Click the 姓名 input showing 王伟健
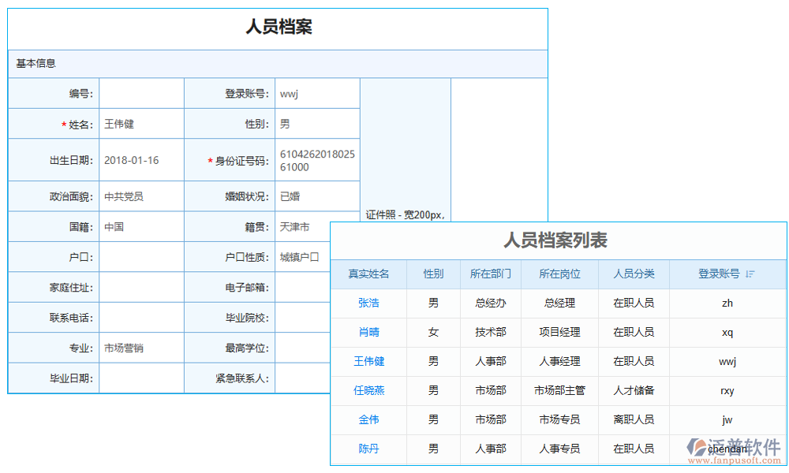This screenshot has height=473, width=789. pyautogui.click(x=140, y=123)
